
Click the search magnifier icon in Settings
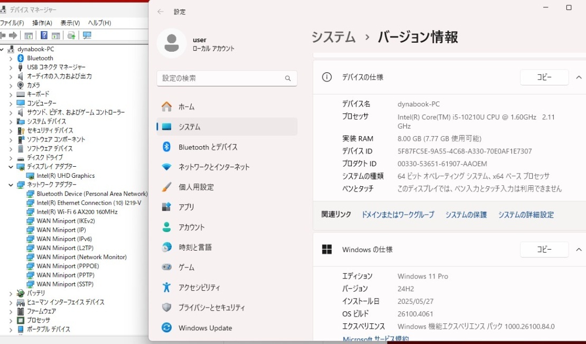pos(288,79)
